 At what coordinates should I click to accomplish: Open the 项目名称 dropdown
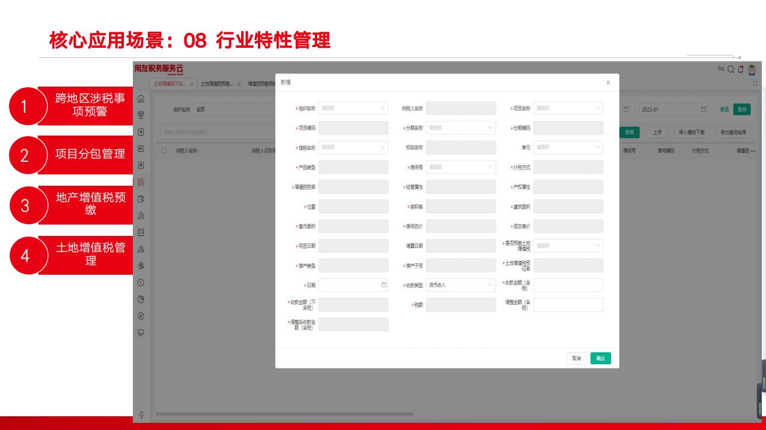568,108
